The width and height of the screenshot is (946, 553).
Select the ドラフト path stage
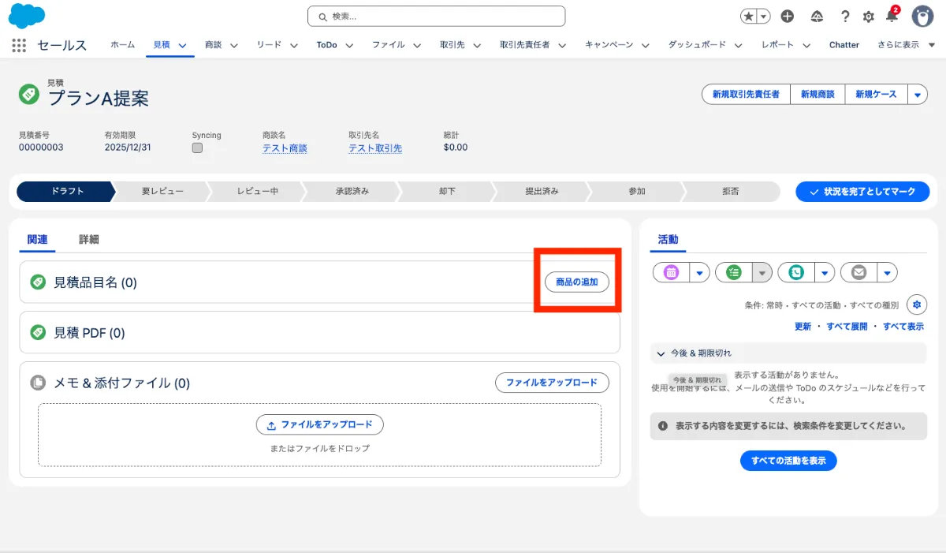[x=66, y=191]
